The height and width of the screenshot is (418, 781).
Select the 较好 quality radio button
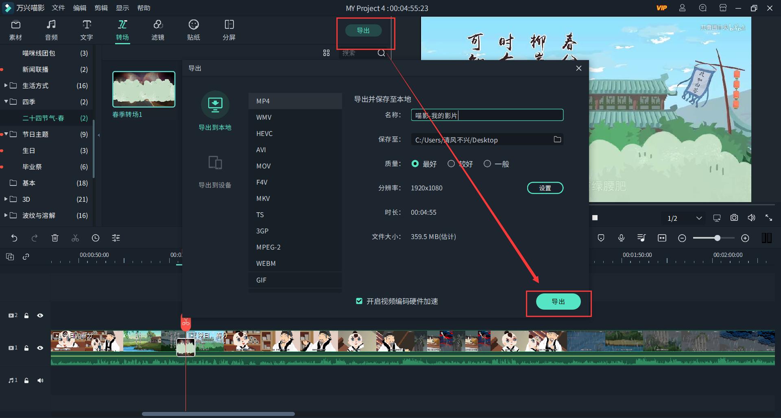pos(451,164)
